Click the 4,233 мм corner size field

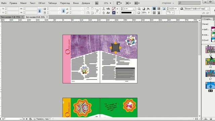tap(174, 9)
